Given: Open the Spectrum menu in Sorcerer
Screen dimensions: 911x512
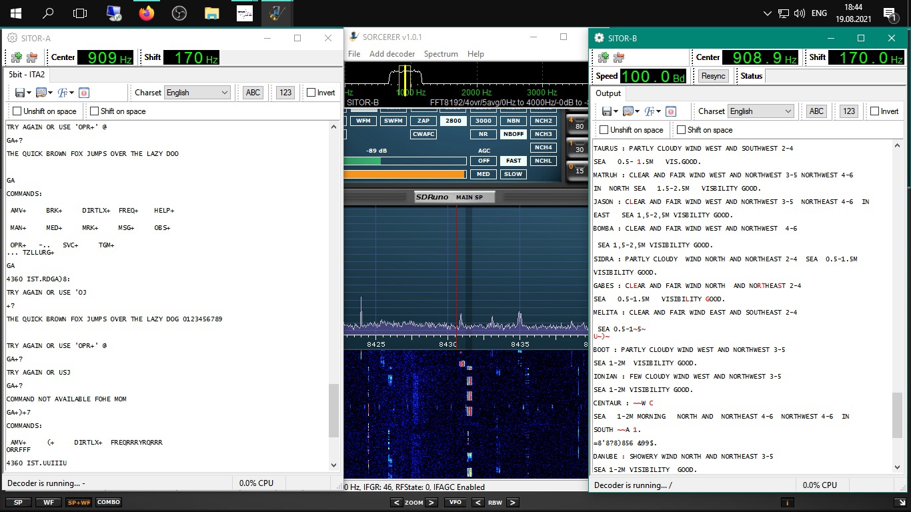Looking at the screenshot, I should pos(441,54).
